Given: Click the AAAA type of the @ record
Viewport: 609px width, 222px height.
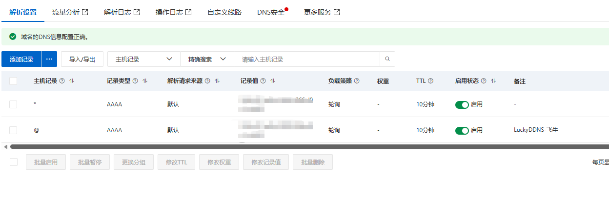Looking at the screenshot, I should point(115,130).
